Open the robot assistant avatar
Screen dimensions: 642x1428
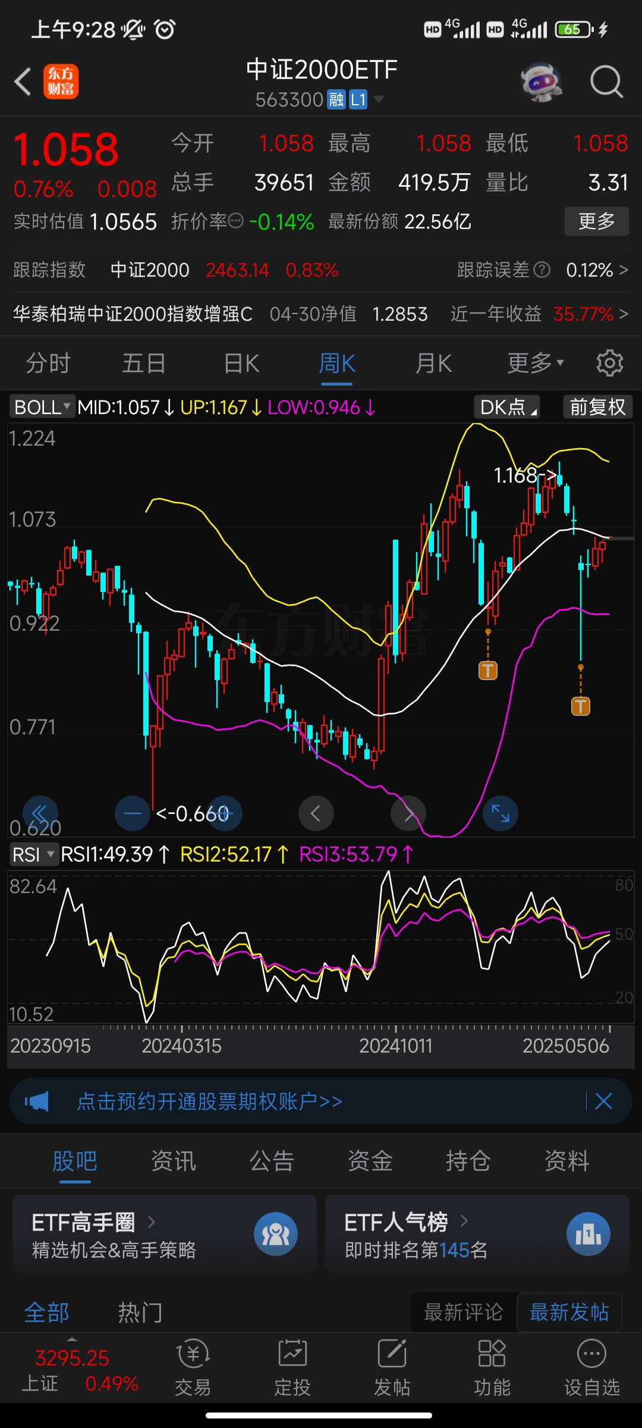click(x=541, y=82)
